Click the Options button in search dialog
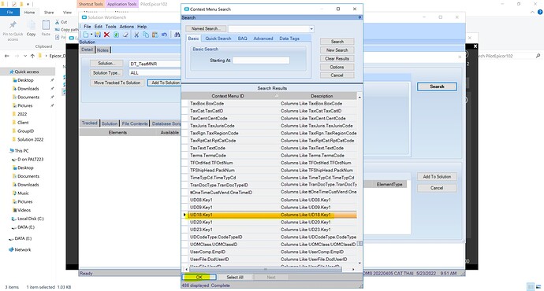544x291 pixels. tap(337, 67)
